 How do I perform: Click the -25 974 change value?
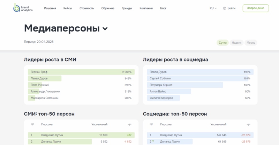point(246,135)
